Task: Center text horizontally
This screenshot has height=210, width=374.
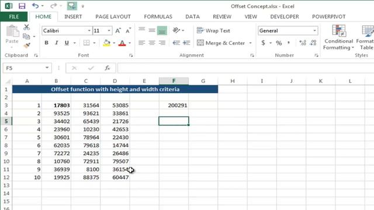Action: [x=152, y=43]
